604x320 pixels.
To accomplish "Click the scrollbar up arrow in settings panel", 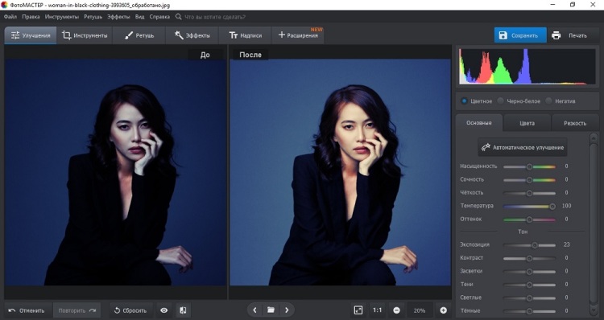I will [x=594, y=137].
